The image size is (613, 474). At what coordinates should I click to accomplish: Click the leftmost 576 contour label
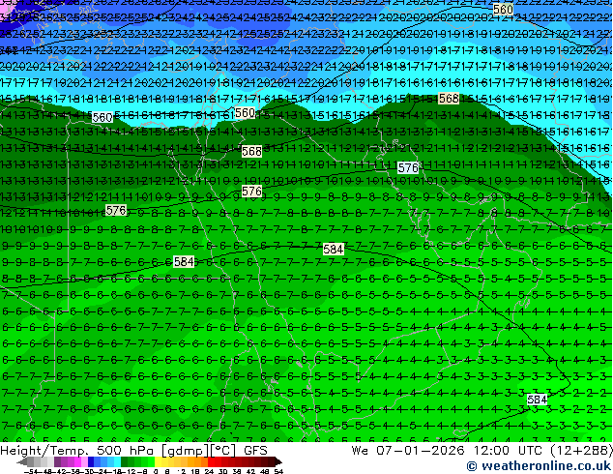pyautogui.click(x=116, y=211)
